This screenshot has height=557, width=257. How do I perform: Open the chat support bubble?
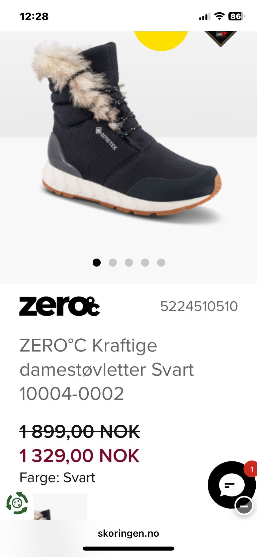pyautogui.click(x=231, y=485)
